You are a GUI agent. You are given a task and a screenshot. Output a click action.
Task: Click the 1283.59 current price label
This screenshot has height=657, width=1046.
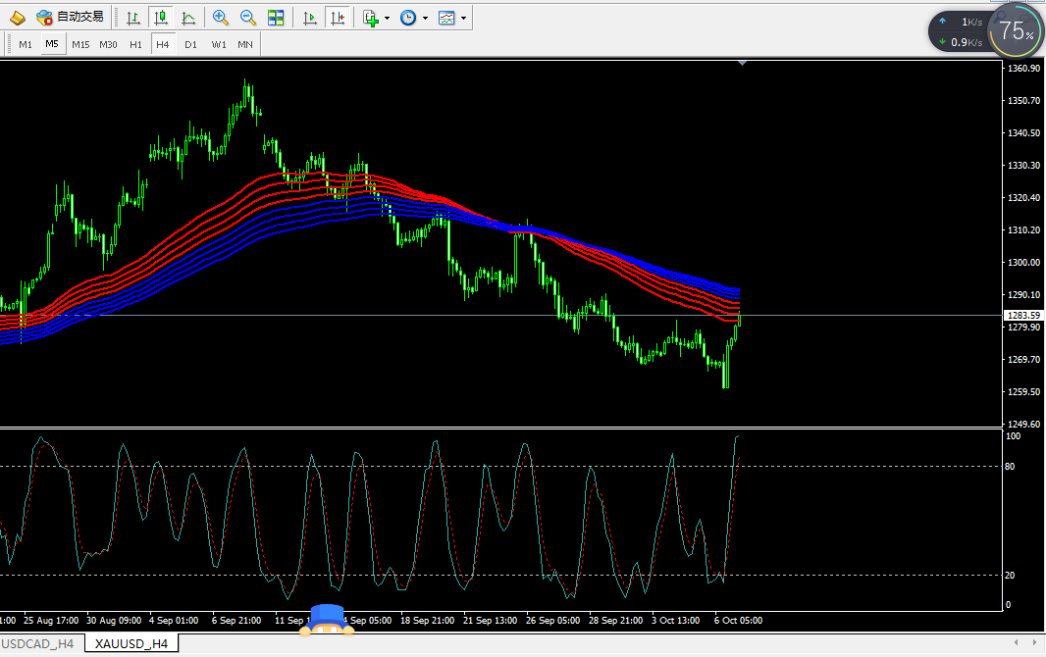click(x=1023, y=315)
